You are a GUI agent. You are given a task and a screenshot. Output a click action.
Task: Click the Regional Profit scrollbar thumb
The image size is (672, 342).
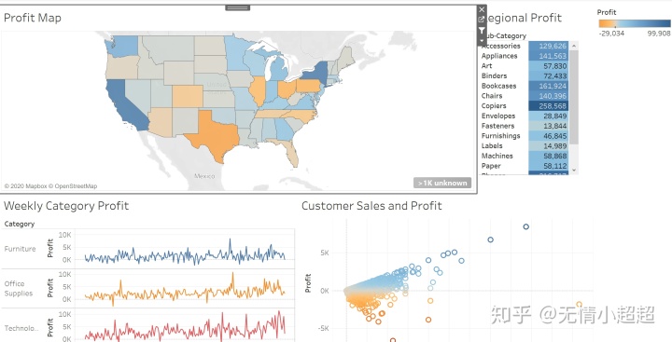(574, 97)
